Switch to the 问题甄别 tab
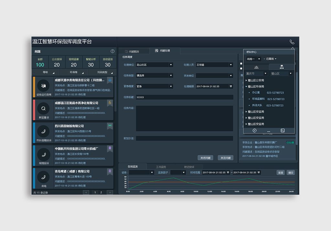The image size is (331, 231). pos(134,51)
